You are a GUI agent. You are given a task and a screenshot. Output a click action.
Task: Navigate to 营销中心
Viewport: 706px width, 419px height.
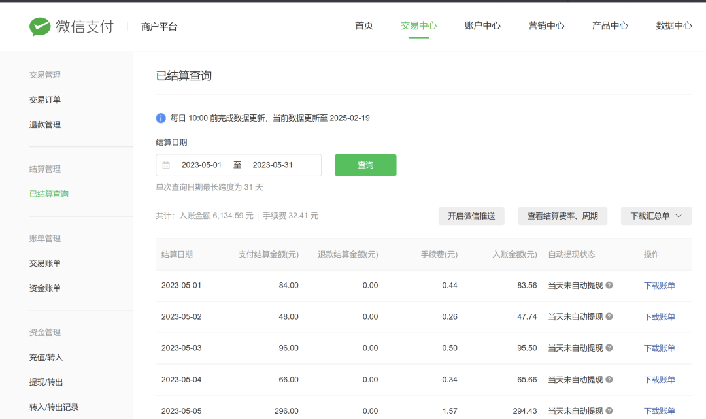tap(546, 26)
